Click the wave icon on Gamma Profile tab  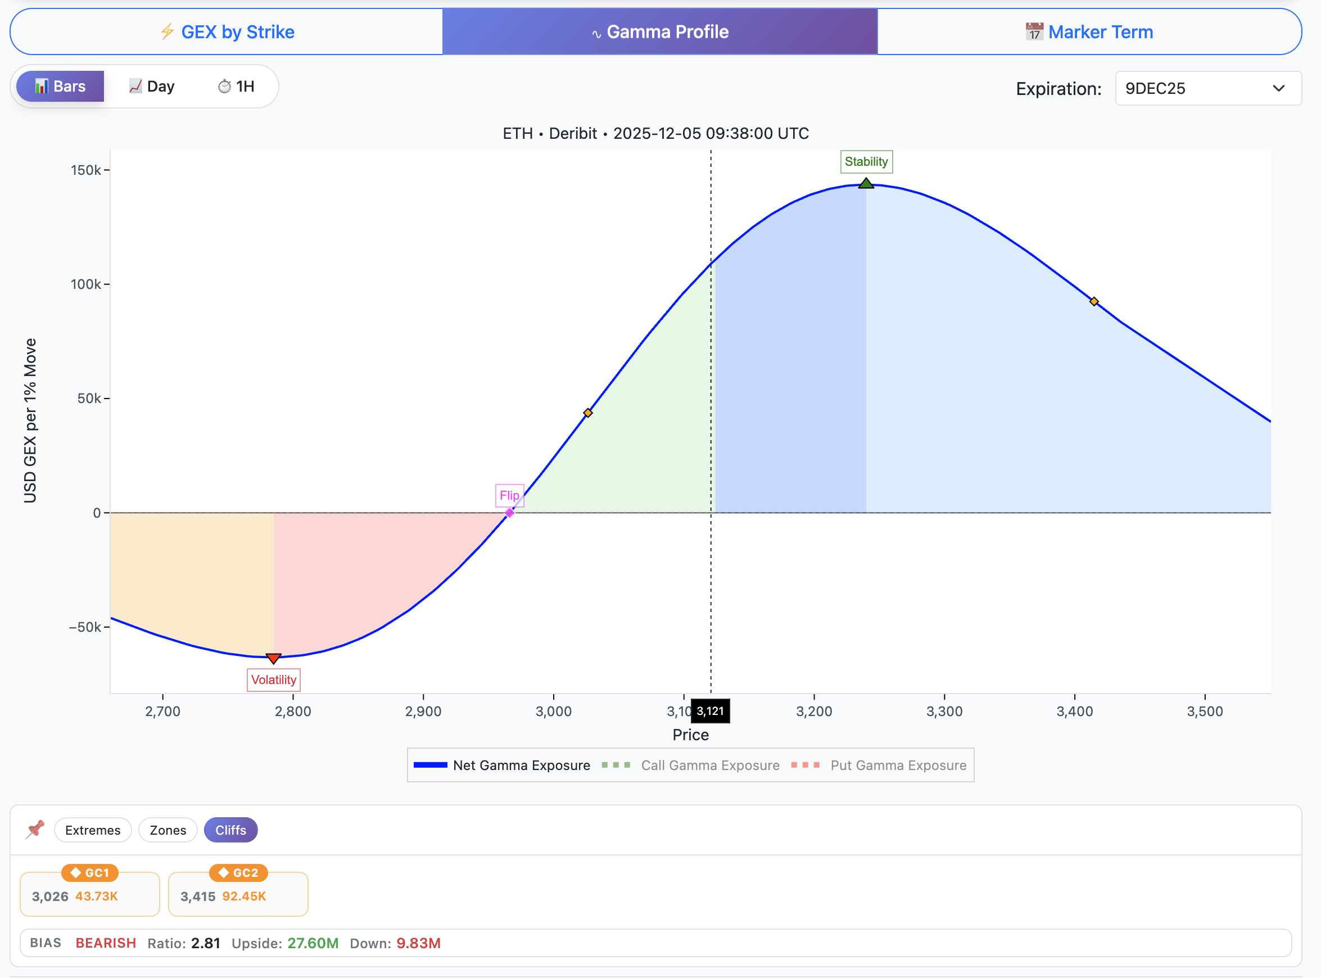point(596,32)
